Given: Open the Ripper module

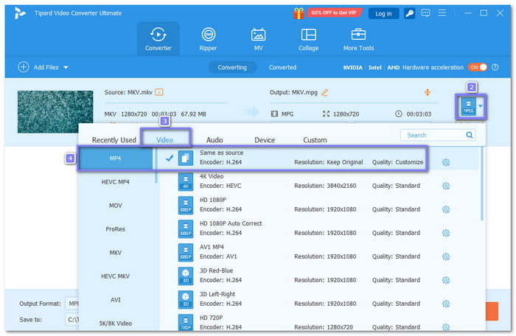Looking at the screenshot, I should pyautogui.click(x=208, y=39).
